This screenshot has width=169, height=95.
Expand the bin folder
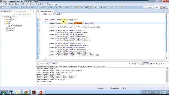pyautogui.click(x=5, y=21)
